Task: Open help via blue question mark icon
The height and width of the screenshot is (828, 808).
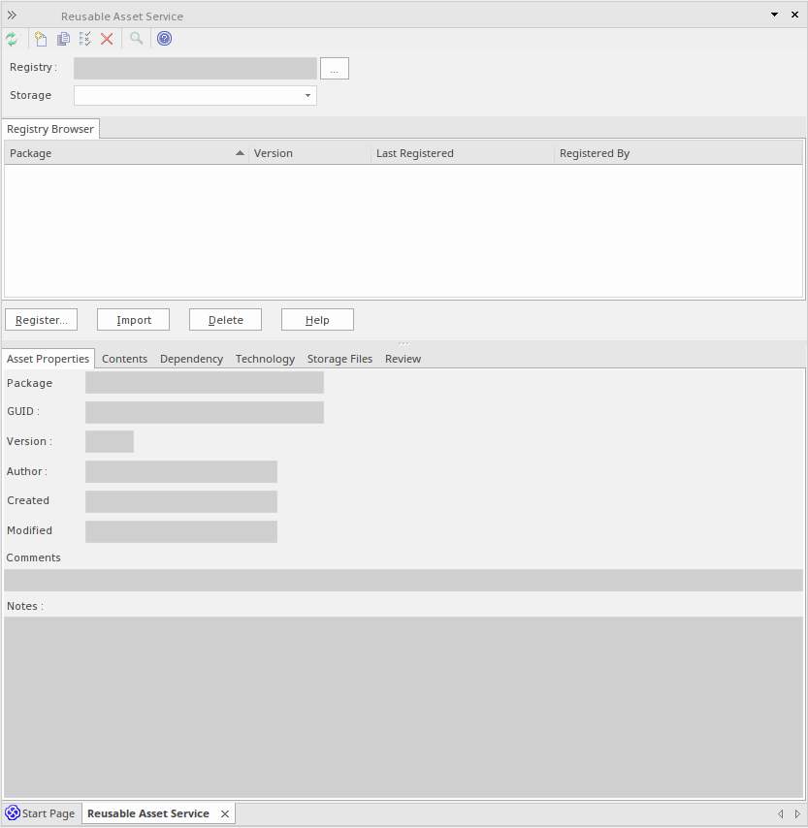Action: pyautogui.click(x=164, y=39)
